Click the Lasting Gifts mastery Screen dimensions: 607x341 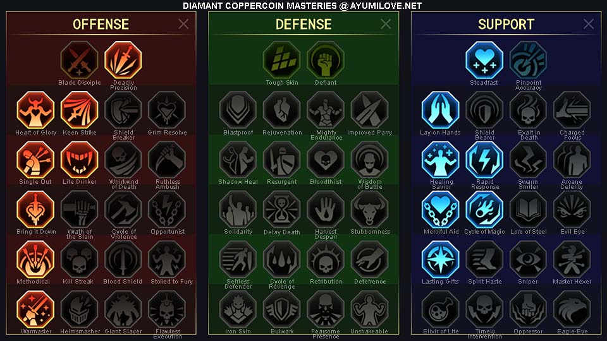tap(440, 260)
